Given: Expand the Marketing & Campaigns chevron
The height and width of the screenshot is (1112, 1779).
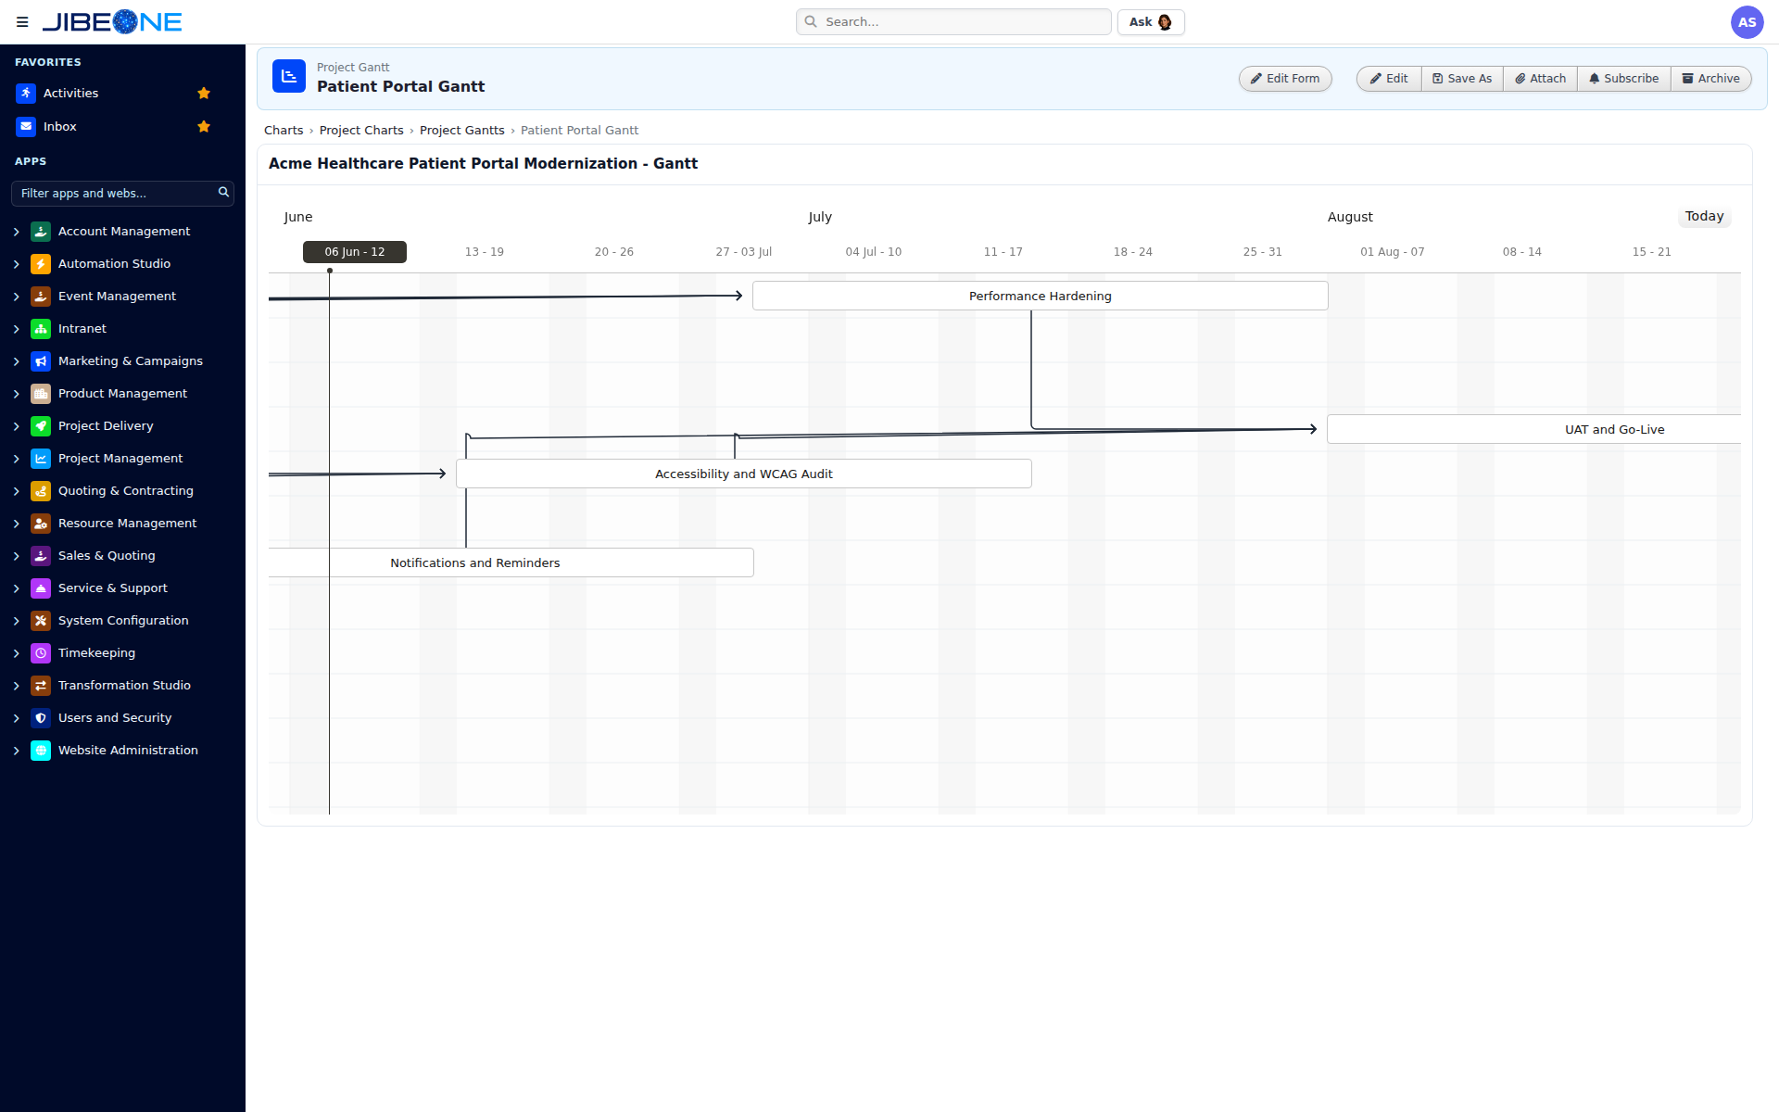Looking at the screenshot, I should pos(16,361).
